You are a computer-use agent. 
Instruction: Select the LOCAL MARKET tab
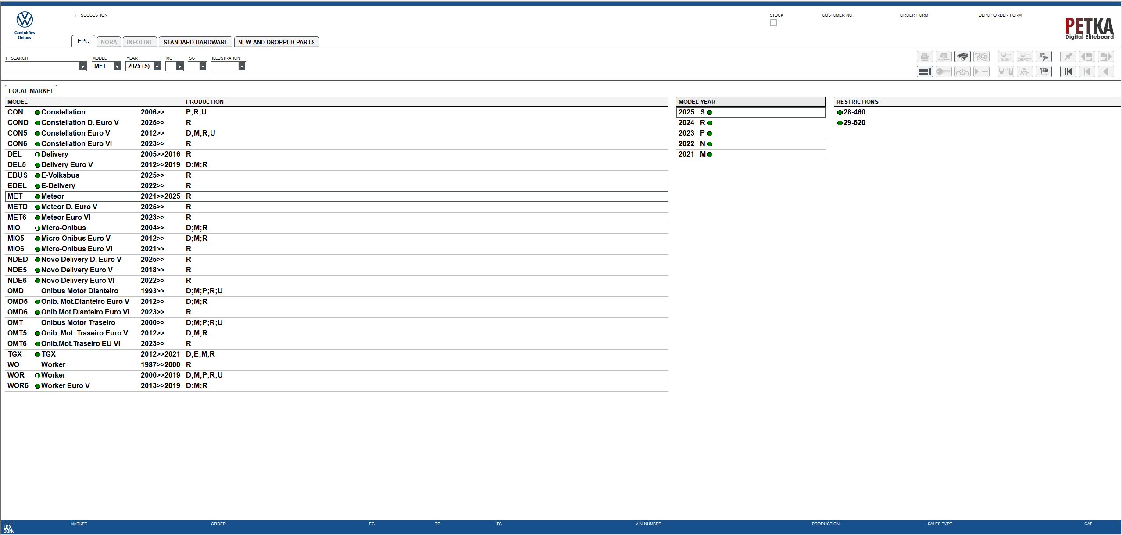[x=31, y=91]
